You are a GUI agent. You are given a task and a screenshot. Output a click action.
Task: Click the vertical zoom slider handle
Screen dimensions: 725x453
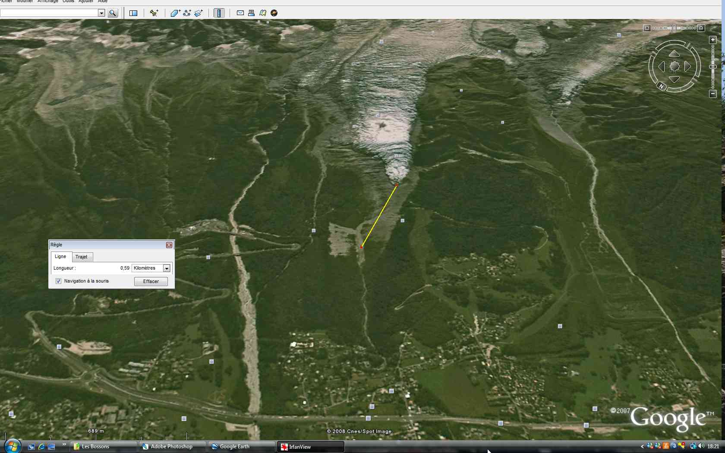coord(713,66)
